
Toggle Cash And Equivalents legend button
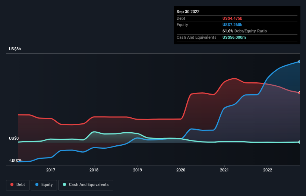point(86,185)
